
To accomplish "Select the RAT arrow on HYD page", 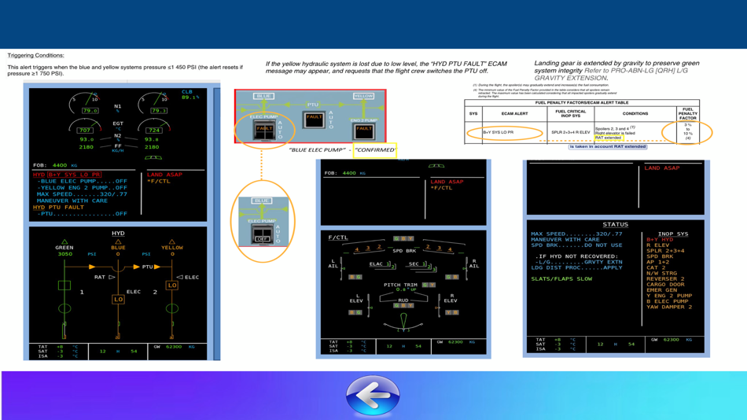I will pos(112,277).
